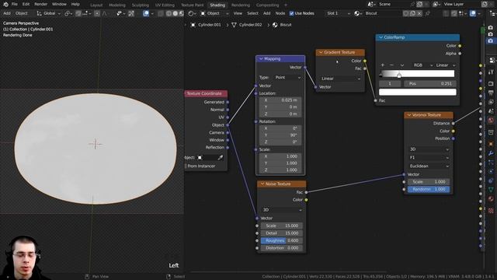Click Noise Texture Detail 15.000 field
This screenshot has width=497, height=280.
(x=281, y=233)
